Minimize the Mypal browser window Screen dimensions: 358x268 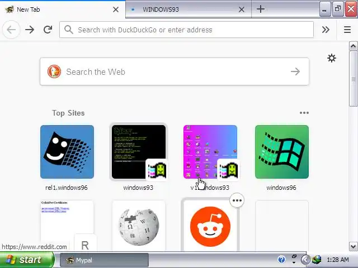pyautogui.click(x=324, y=9)
